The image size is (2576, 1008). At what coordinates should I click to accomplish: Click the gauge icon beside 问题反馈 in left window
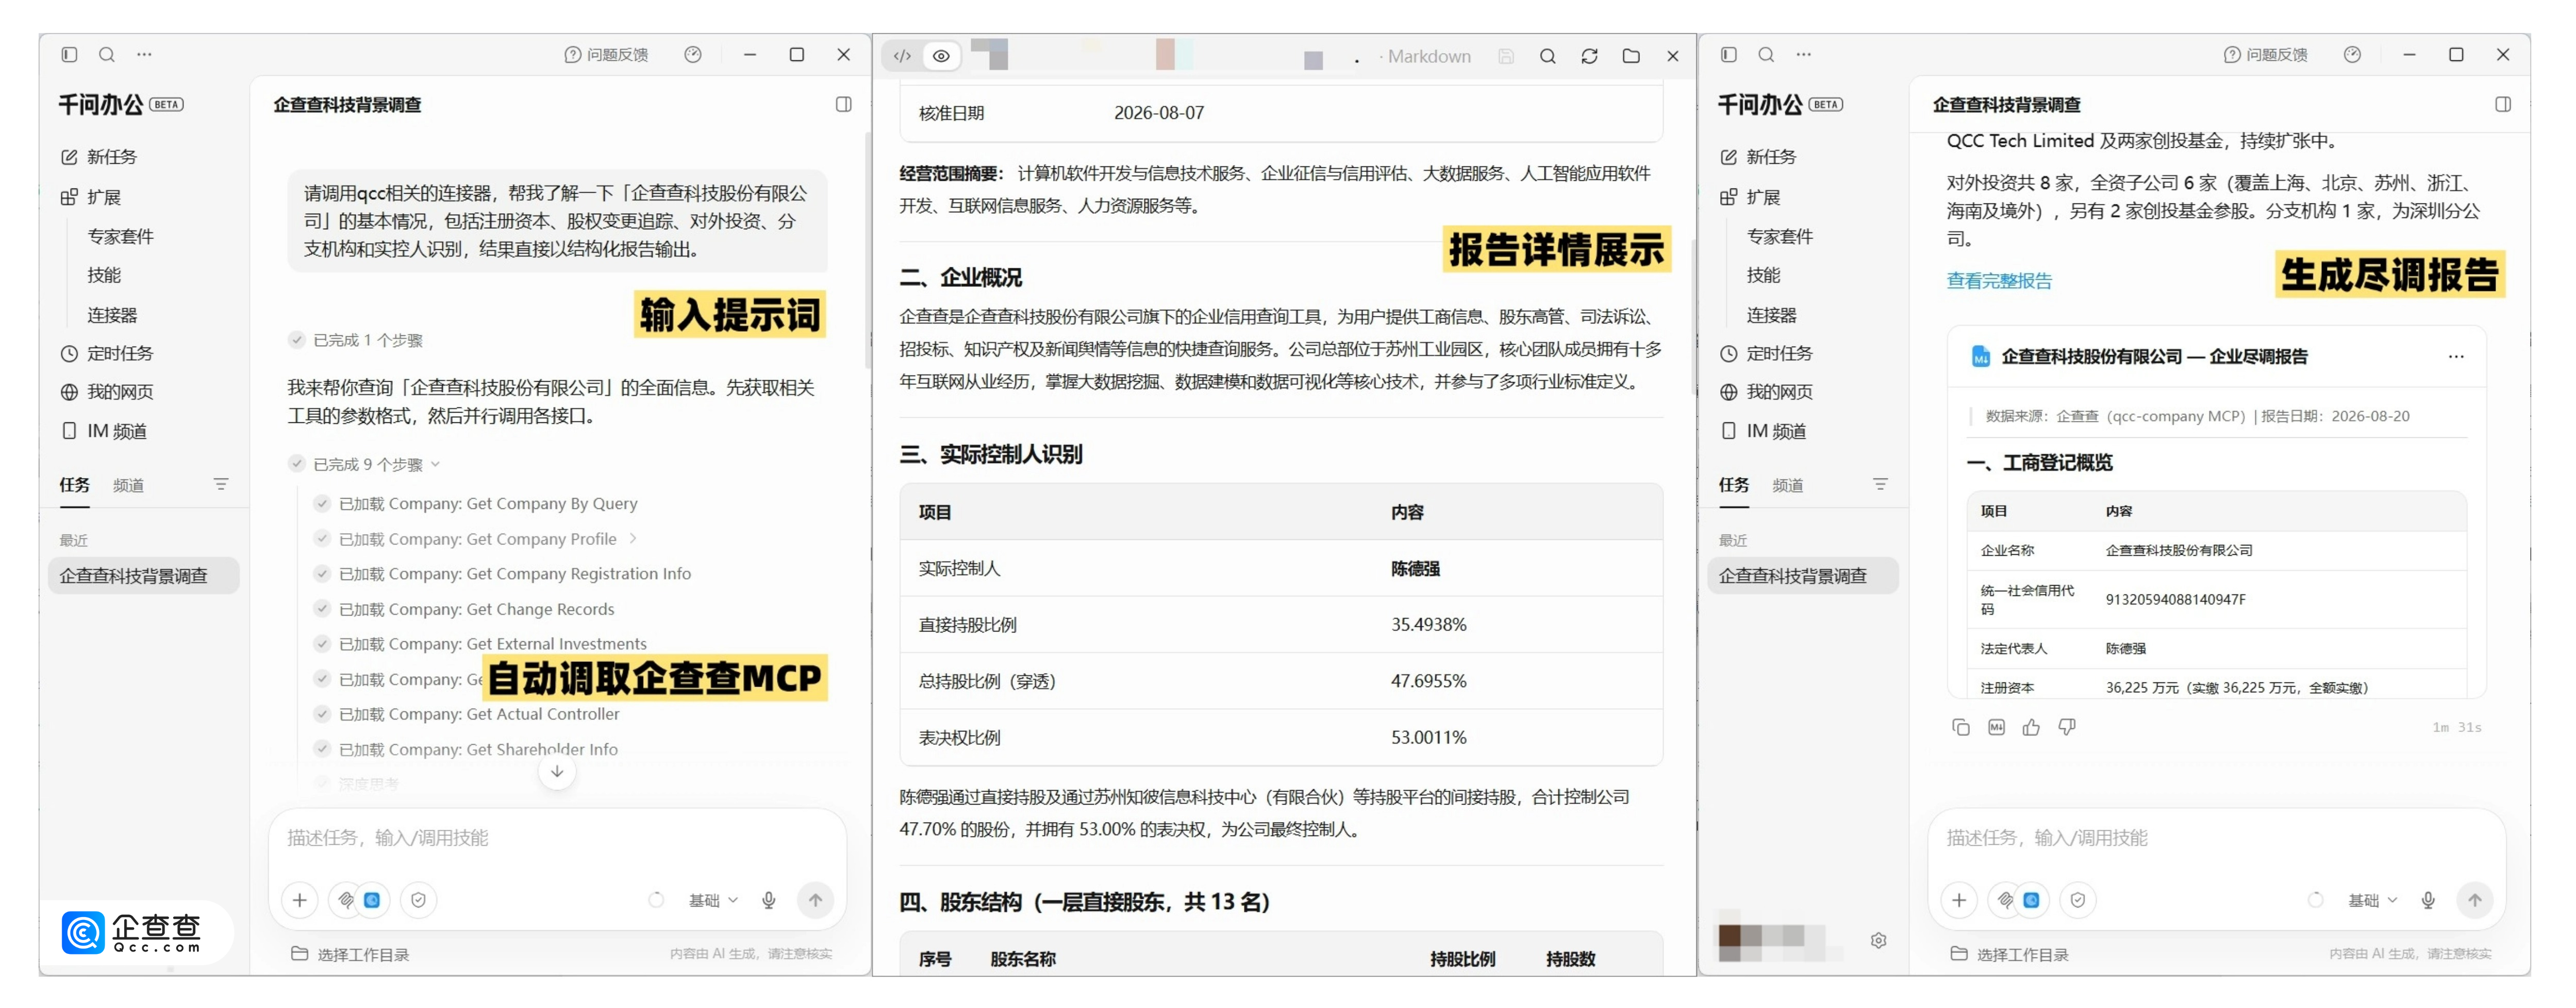(x=693, y=55)
